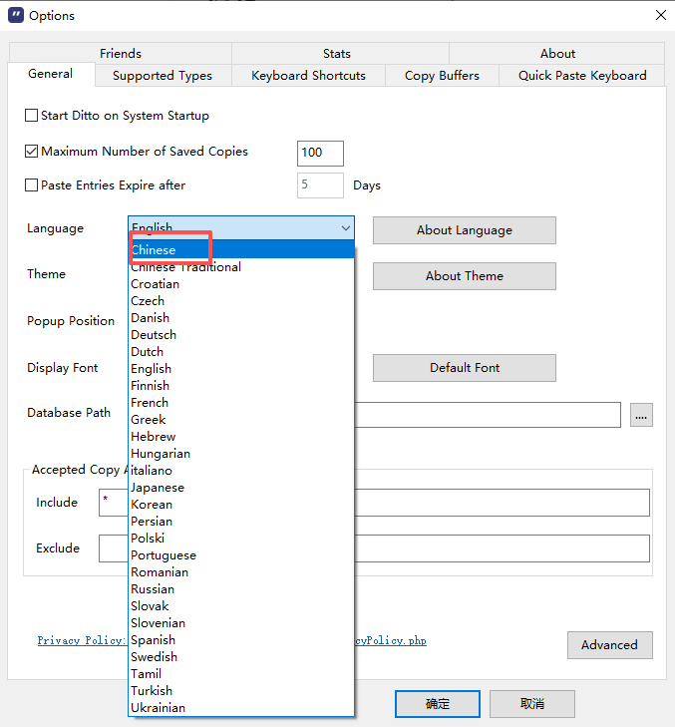This screenshot has height=727, width=675.
Task: Select Slovak in the list
Action: [241, 606]
